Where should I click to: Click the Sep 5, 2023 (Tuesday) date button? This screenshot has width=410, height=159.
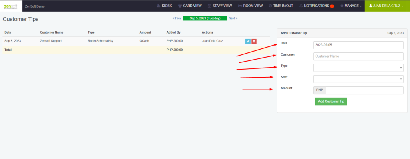tap(205, 18)
